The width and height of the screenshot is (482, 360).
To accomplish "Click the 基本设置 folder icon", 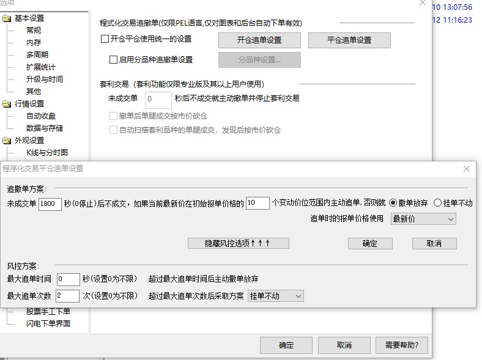I will coord(6,18).
